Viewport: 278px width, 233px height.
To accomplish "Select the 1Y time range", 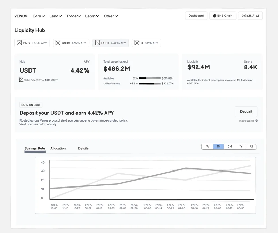I will (x=241, y=147).
